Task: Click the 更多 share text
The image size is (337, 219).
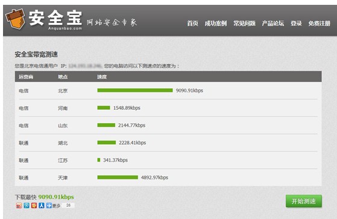Action: point(56,206)
